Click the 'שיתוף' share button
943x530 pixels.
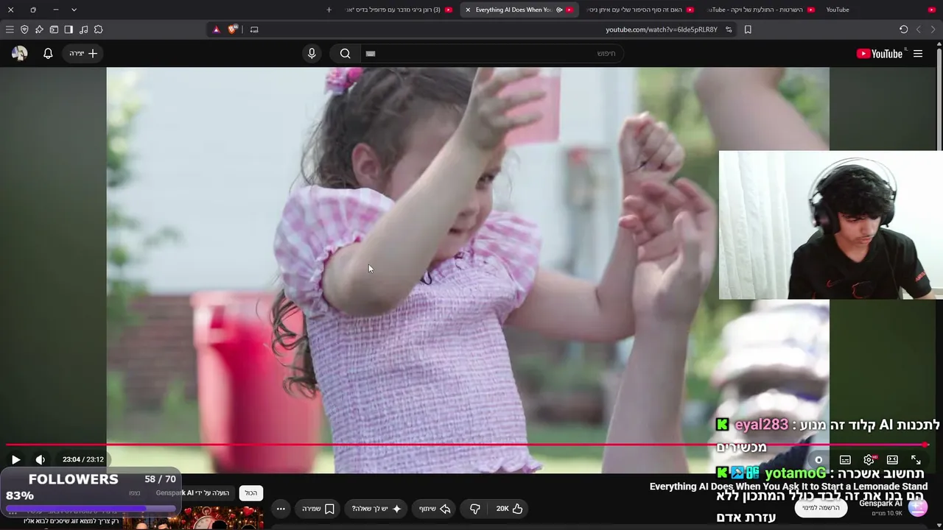[438, 509]
